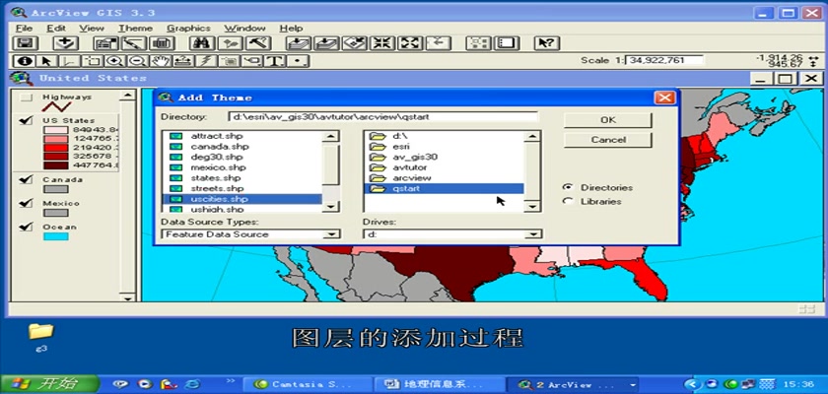The width and height of the screenshot is (828, 394).
Task: Open Theme Properties from the toolbar
Action: tap(106, 43)
